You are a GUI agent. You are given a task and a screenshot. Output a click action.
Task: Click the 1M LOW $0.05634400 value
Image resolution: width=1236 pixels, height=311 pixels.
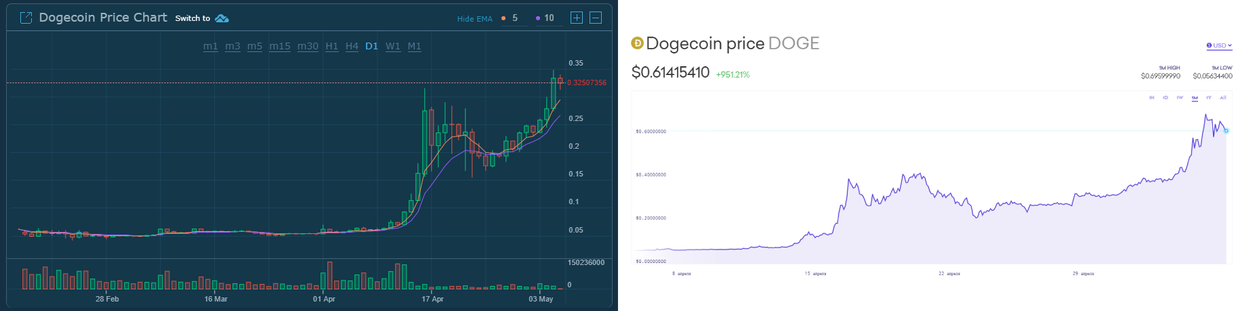pos(1212,76)
